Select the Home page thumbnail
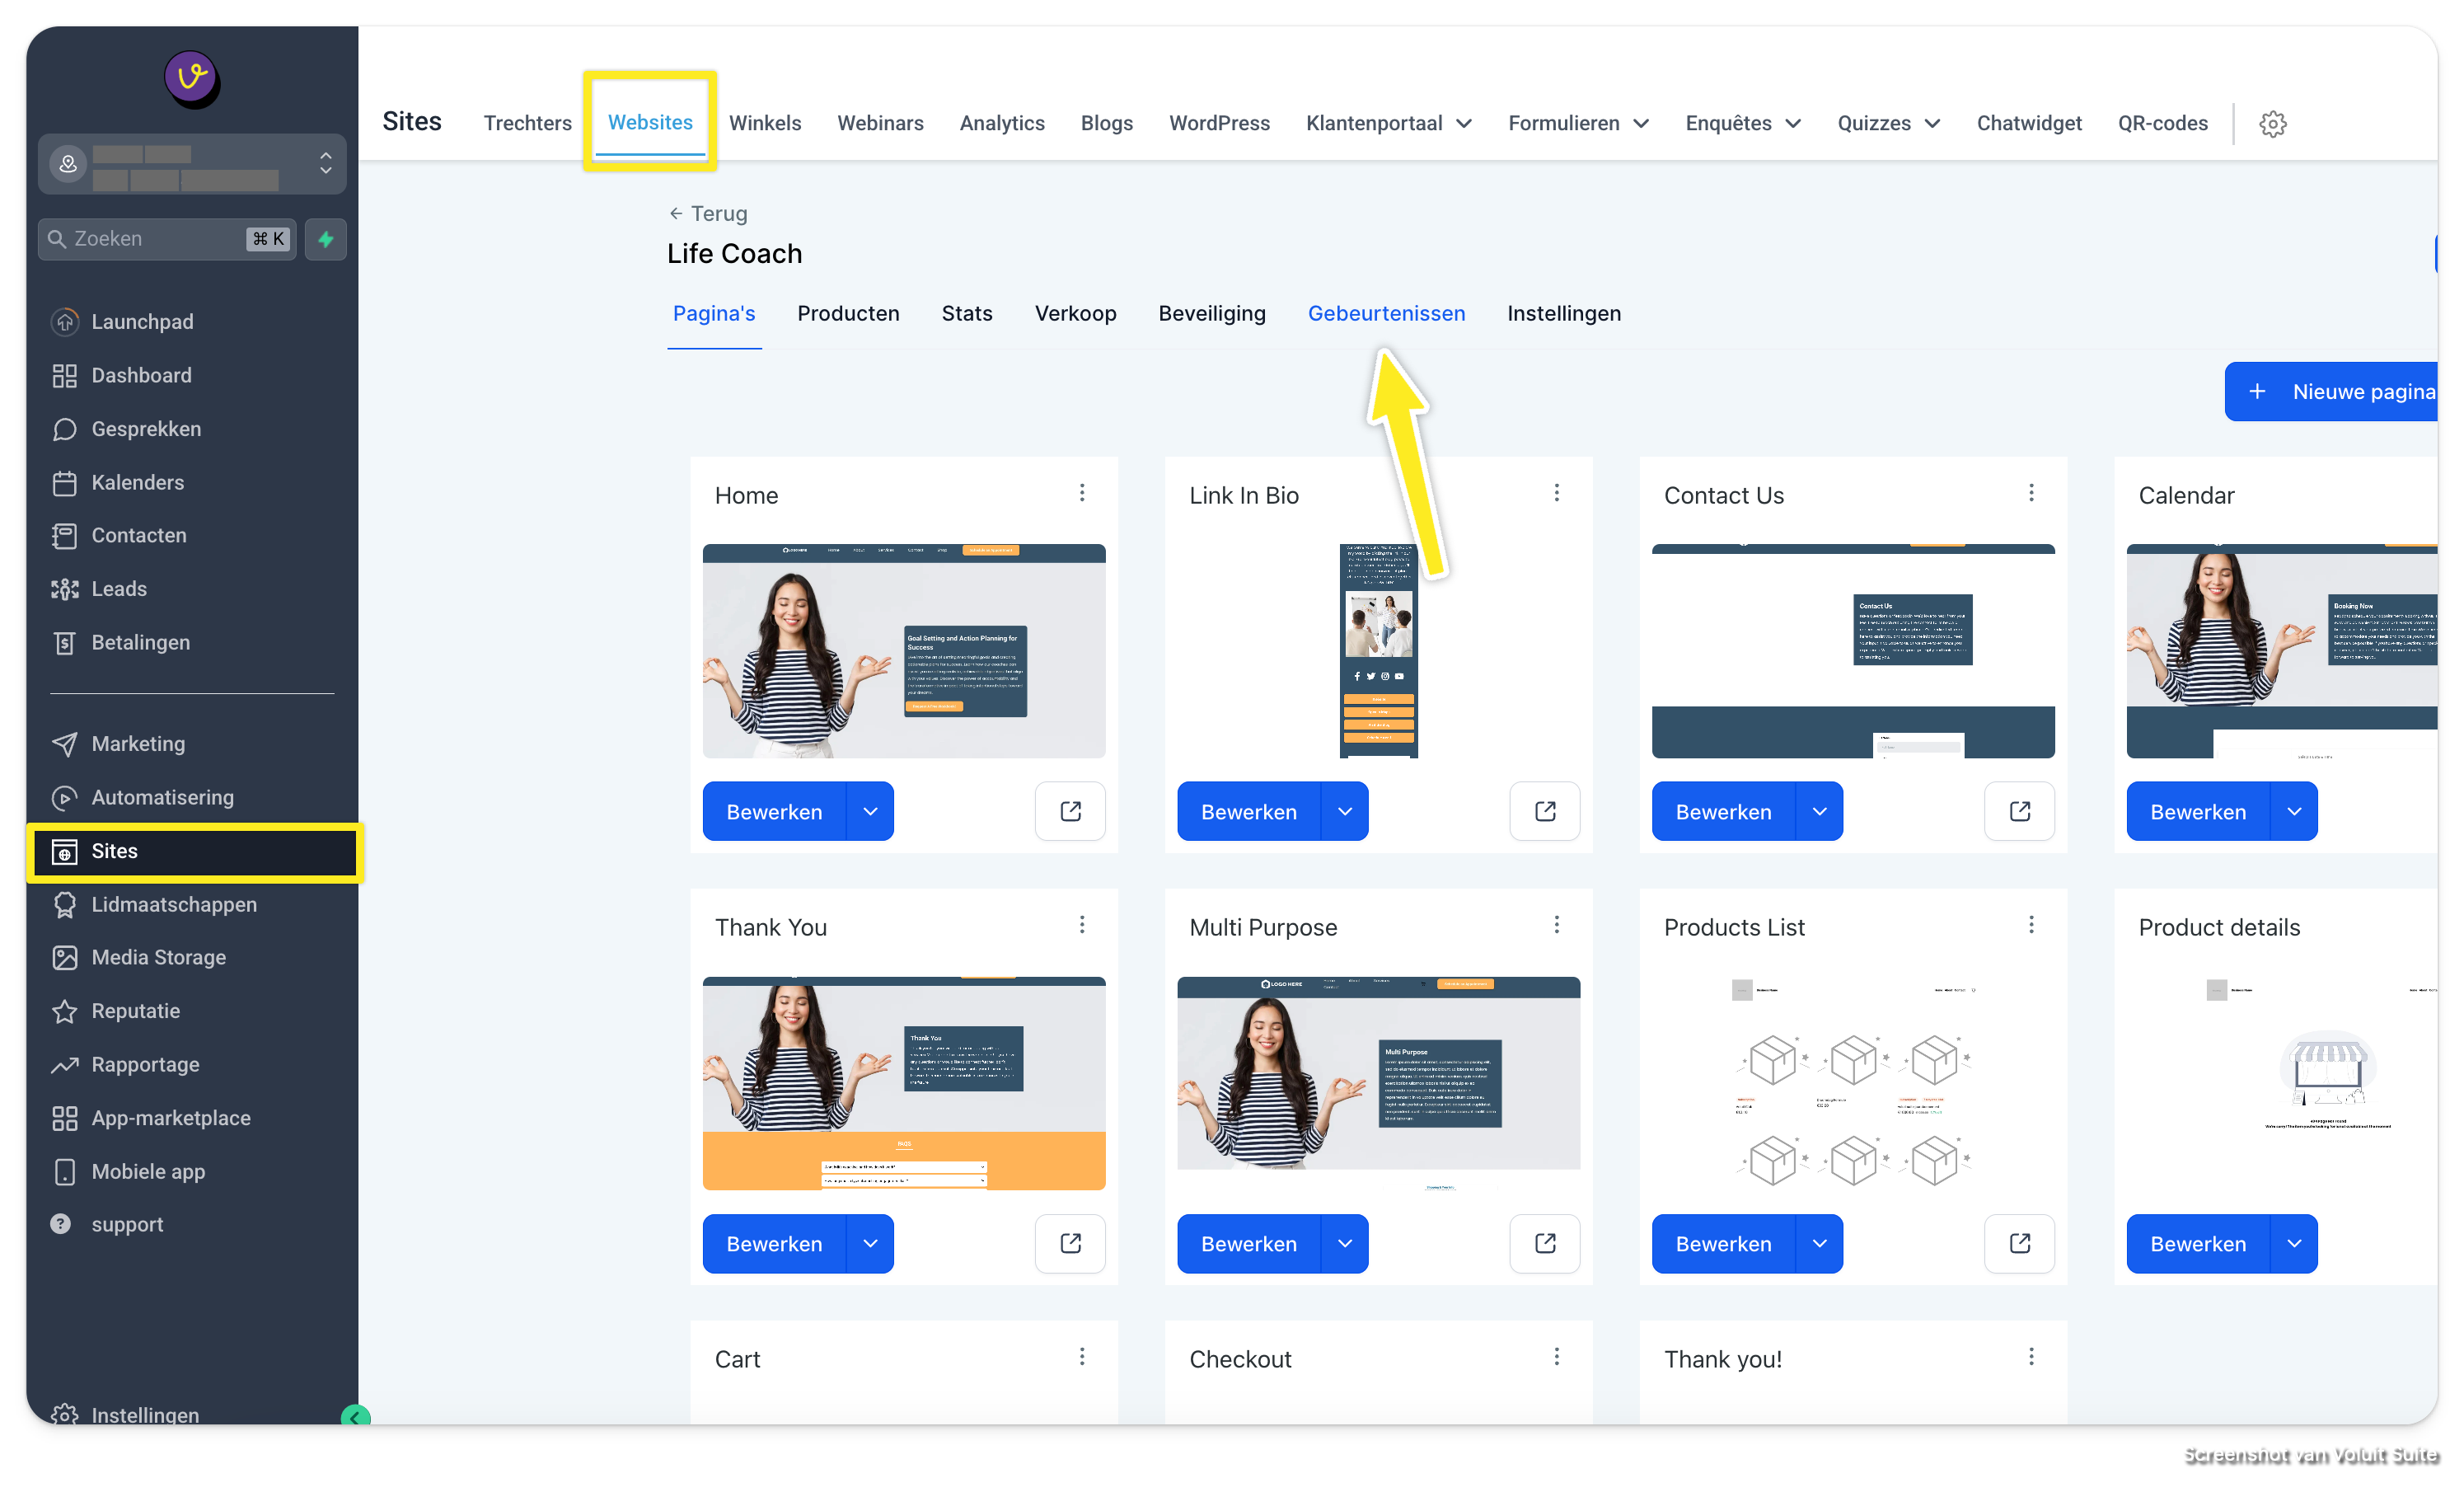The width and height of the screenshot is (2464, 1492). pos(904,650)
